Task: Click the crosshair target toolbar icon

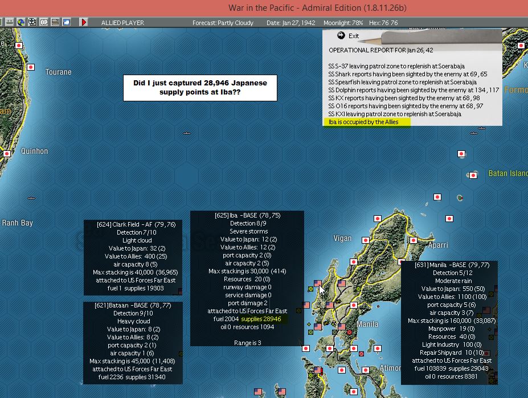Action: pyautogui.click(x=32, y=22)
